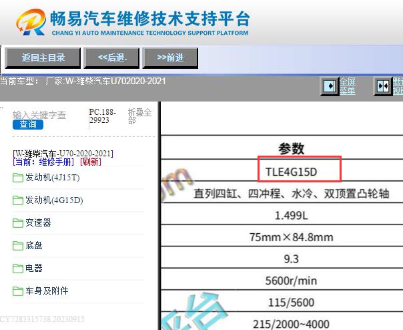Expand 发动机(4J15T) tree item
This screenshot has width=403, height=330.
(53, 178)
